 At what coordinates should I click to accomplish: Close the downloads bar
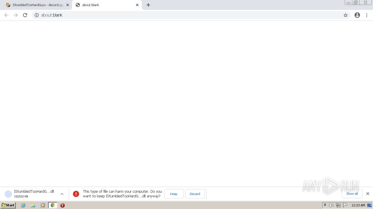coord(368,194)
